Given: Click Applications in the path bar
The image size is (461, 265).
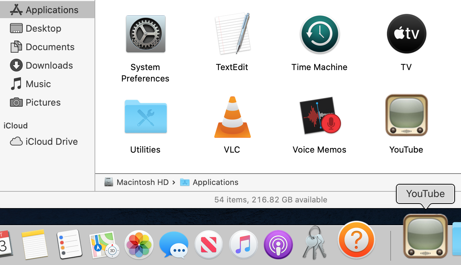Looking at the screenshot, I should [209, 182].
